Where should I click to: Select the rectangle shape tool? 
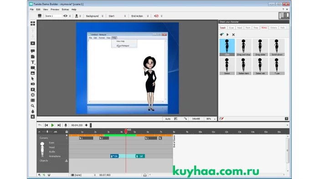coord(32,68)
